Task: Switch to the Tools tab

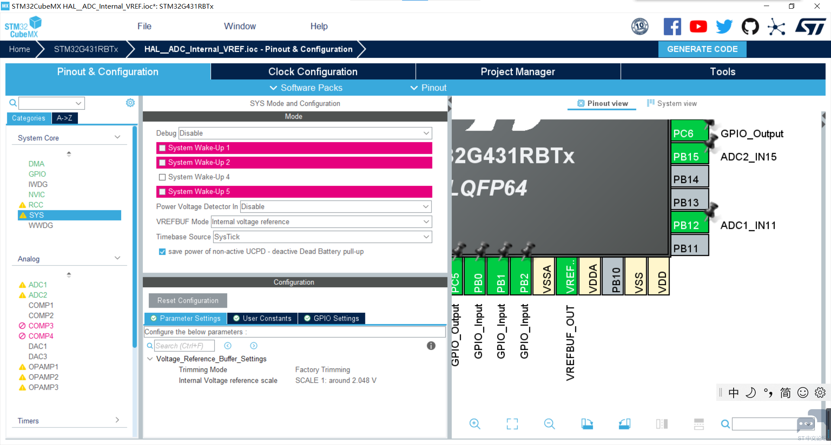Action: tap(723, 72)
